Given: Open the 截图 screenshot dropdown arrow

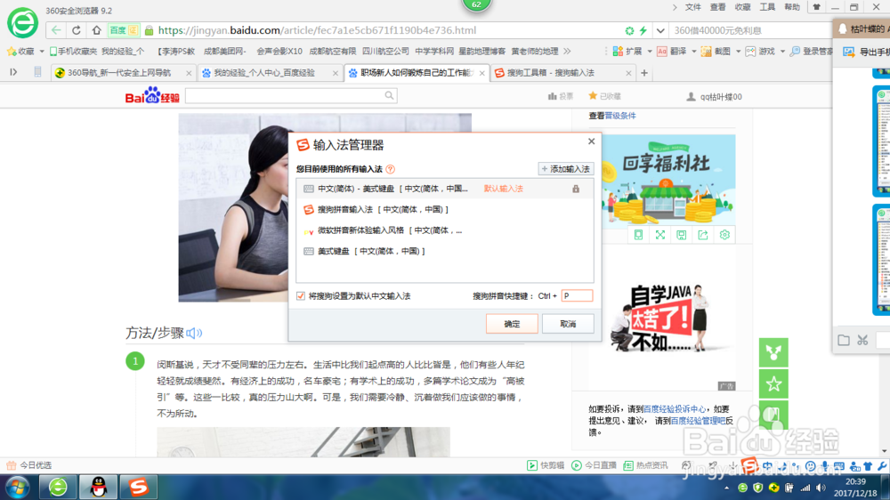Looking at the screenshot, I should pos(738,51).
